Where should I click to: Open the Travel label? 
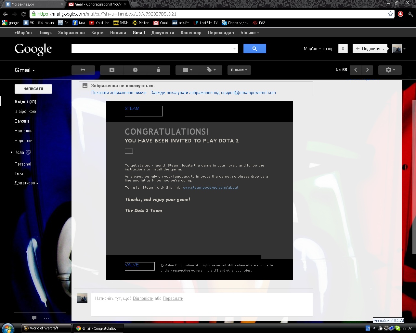20,174
